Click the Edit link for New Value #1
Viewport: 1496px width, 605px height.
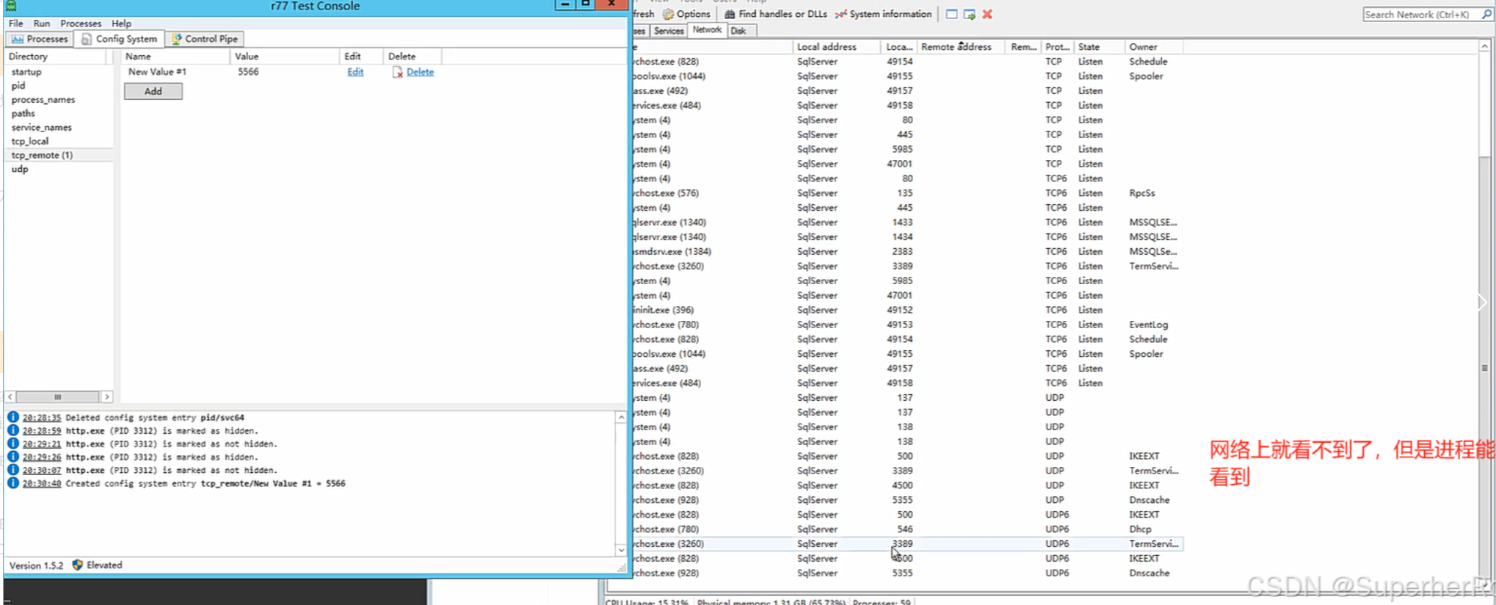355,72
